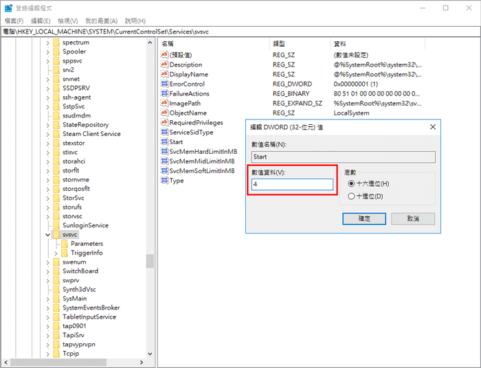Viewport: 481px width, 368px height.
Task: Open the 說明(H) menu
Action: (135, 21)
